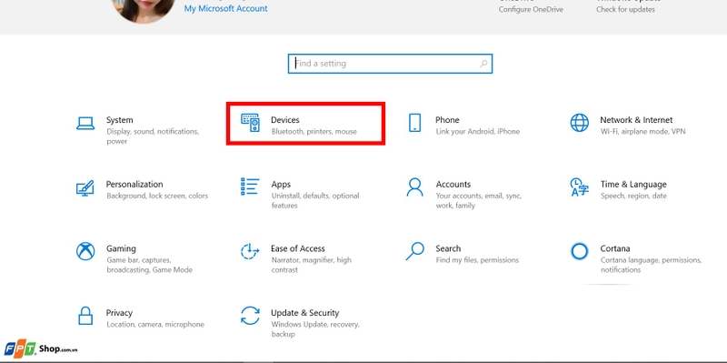Go to Apps settings title

(x=281, y=185)
